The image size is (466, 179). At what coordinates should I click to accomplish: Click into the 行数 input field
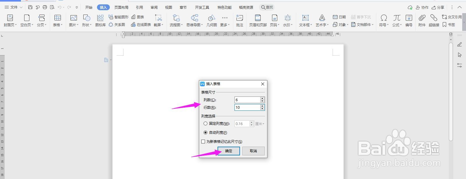coord(247,107)
